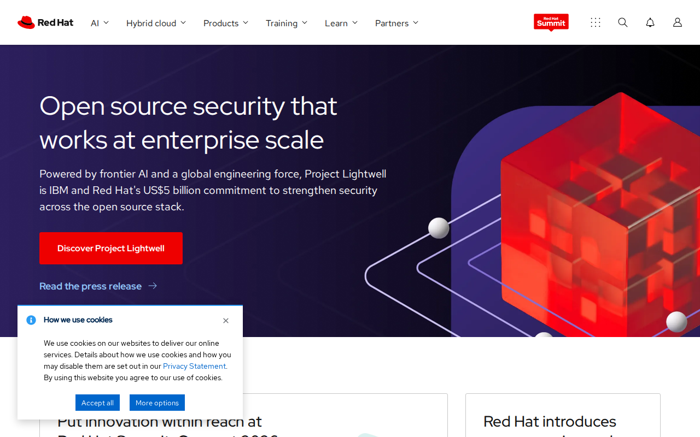Expand the AI menu

(100, 23)
